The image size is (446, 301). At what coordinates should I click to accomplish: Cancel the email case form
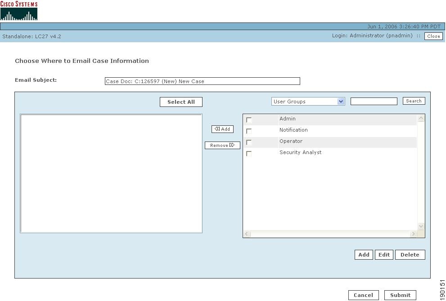pos(364,295)
